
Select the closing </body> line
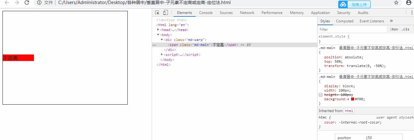[x=167, y=60]
